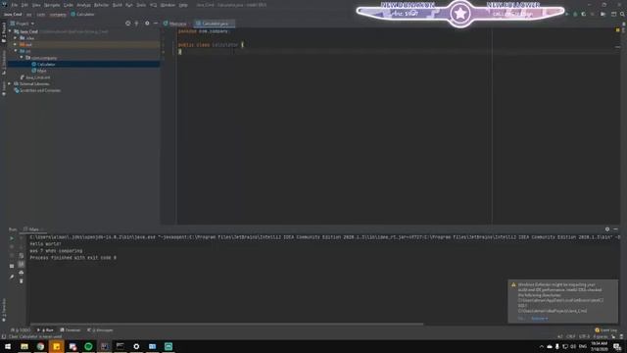Image resolution: width=627 pixels, height=353 pixels.
Task: Open the Code menu
Action: click(69, 5)
